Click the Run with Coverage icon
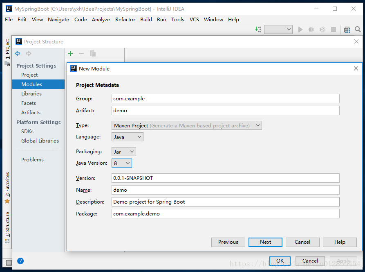The width and height of the screenshot is (365, 272). pyautogui.click(x=322, y=29)
